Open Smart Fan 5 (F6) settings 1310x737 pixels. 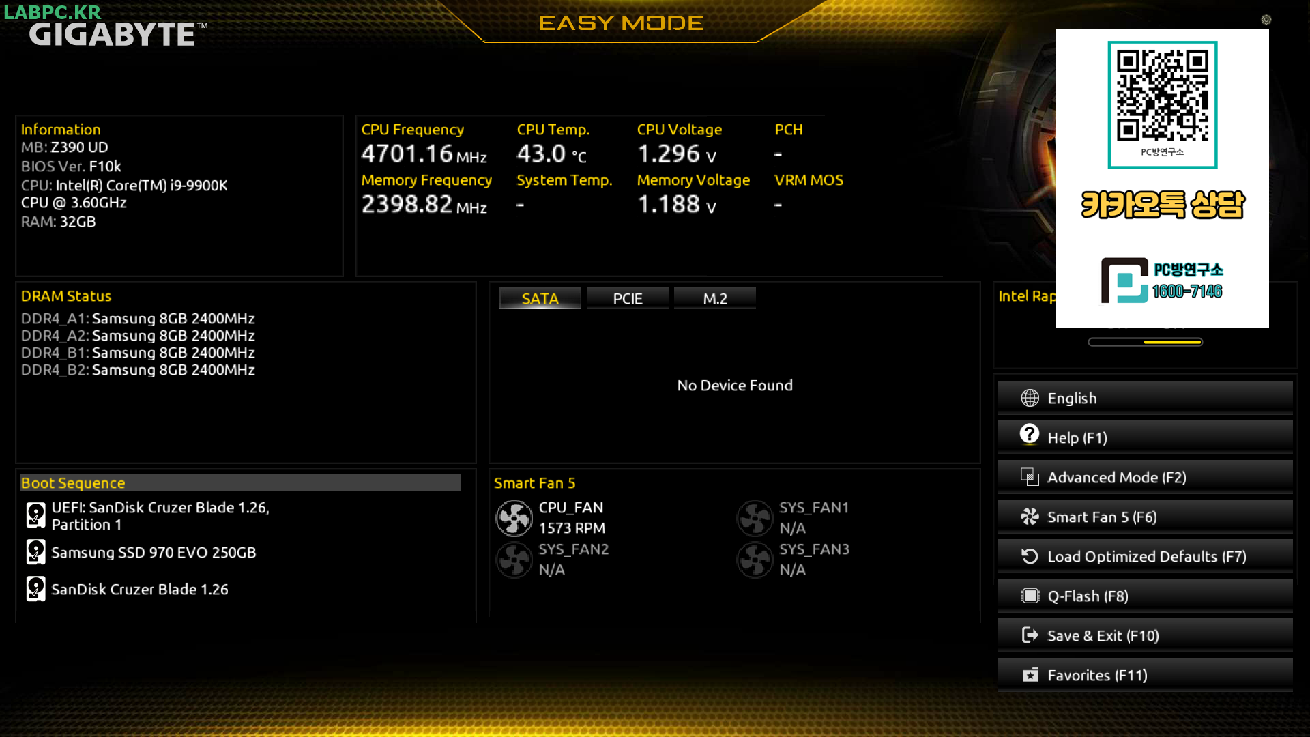click(1145, 517)
